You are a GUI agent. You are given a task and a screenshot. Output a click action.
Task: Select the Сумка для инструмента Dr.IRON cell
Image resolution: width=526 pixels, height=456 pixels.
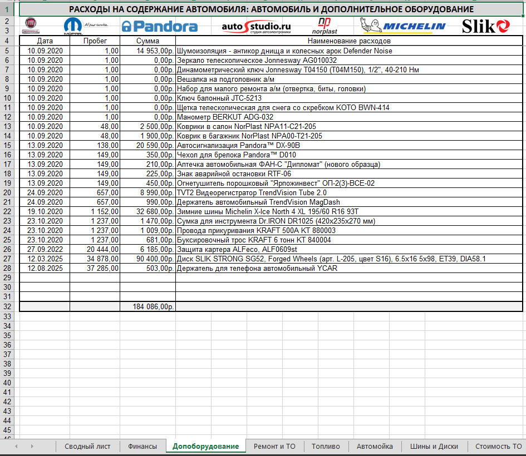349,221
